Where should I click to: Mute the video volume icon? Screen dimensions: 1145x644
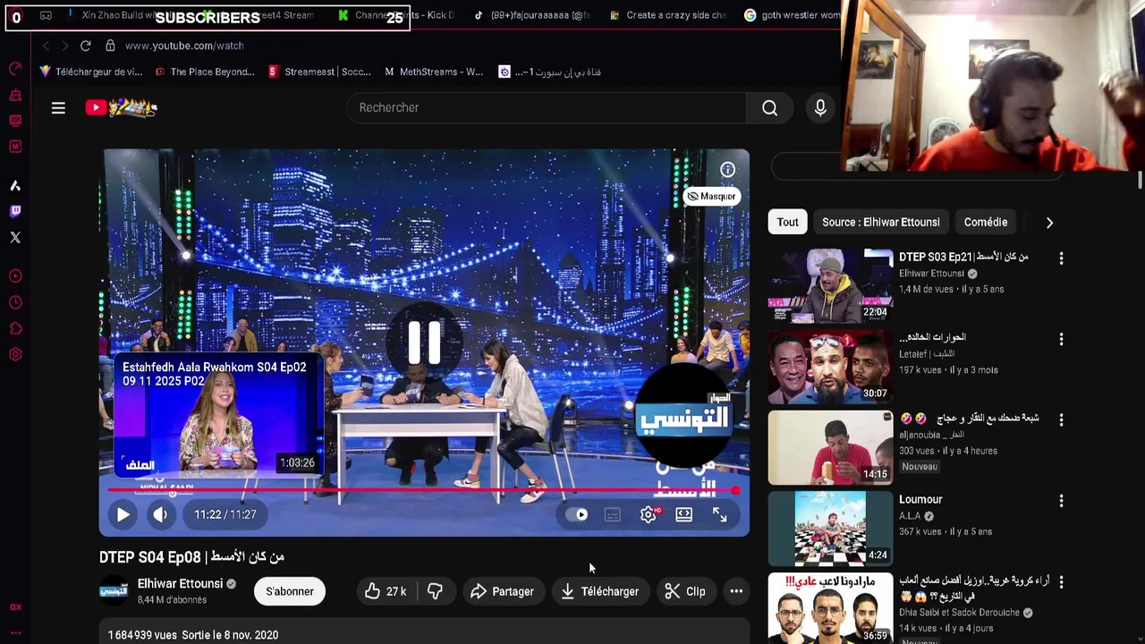(160, 514)
